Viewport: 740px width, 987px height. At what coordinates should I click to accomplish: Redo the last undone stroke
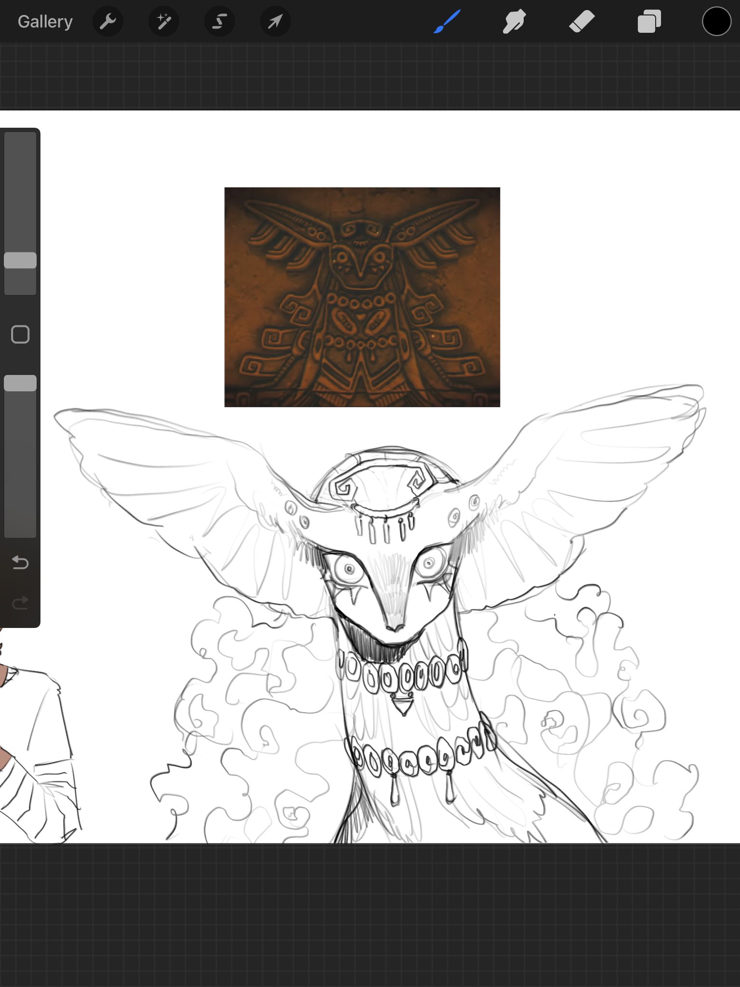(20, 603)
